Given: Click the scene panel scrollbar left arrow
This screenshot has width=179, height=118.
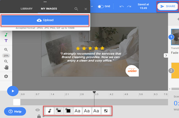Looking at the screenshot, I should pos(170,89).
